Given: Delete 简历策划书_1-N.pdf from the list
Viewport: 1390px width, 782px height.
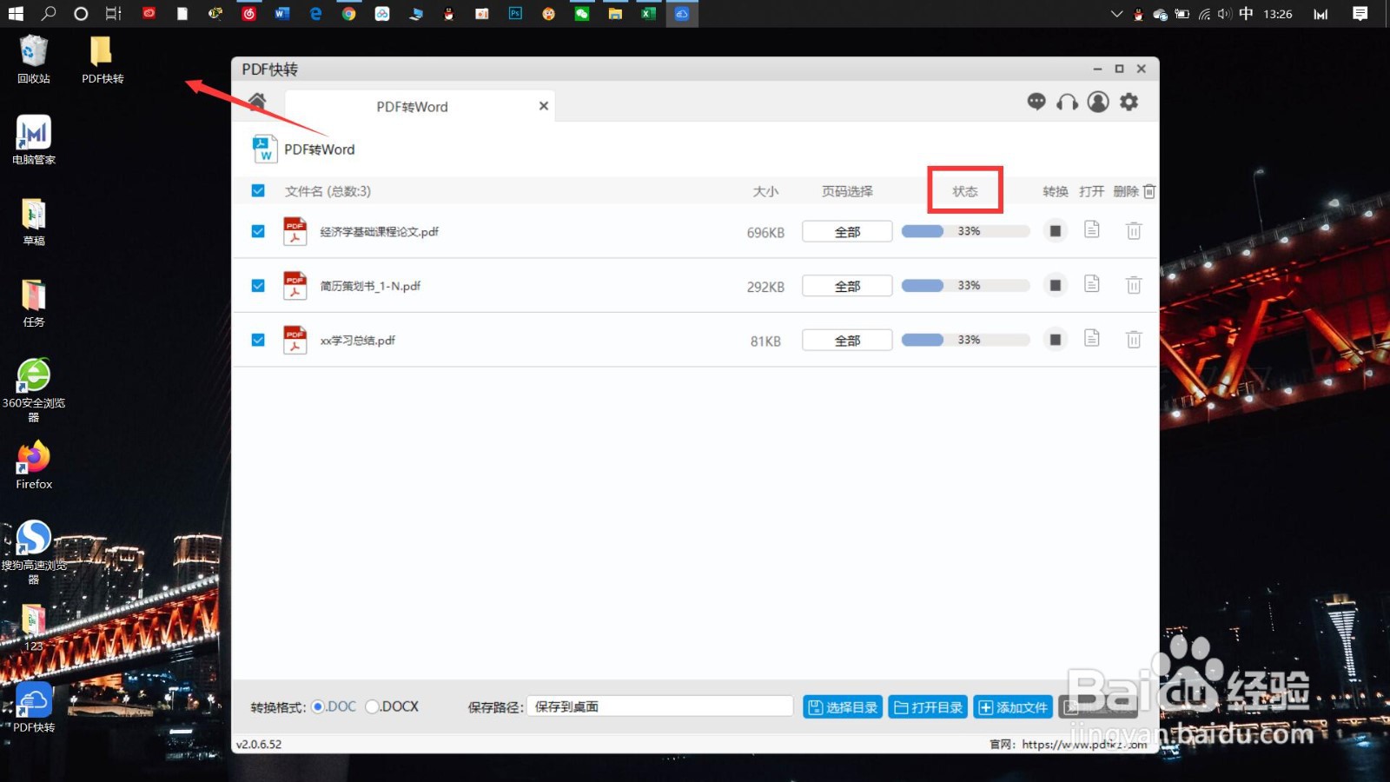Looking at the screenshot, I should (x=1134, y=285).
